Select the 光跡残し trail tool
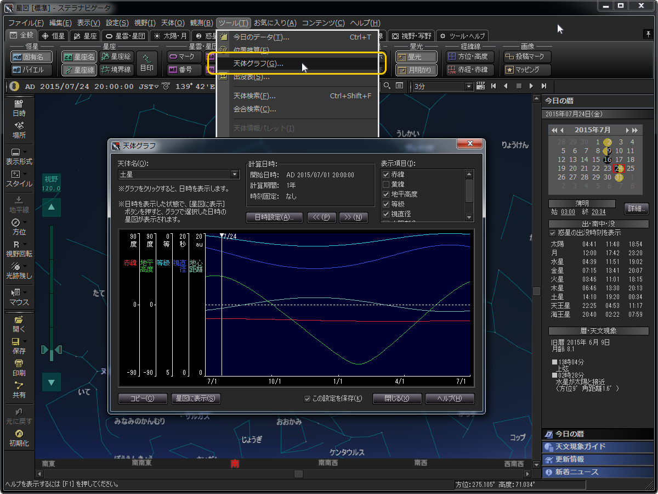The image size is (658, 494). tap(19, 271)
